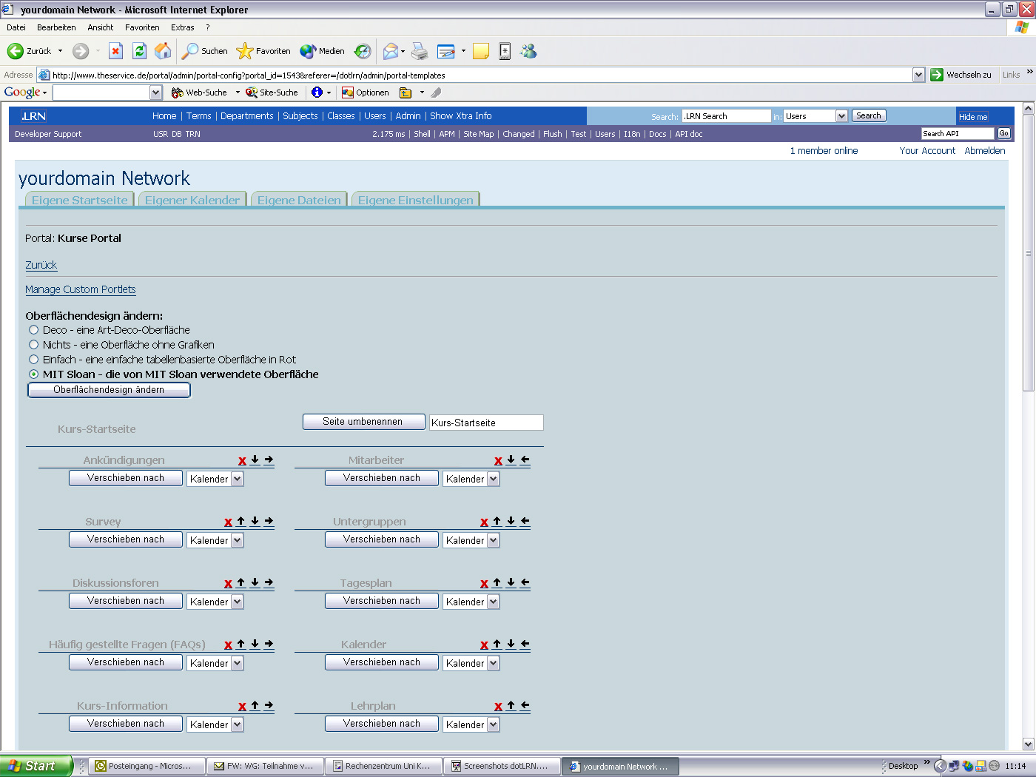Viewport: 1036px width, 777px height.
Task: Select the Deco Art-Deco interface radio button
Action: tap(33, 330)
